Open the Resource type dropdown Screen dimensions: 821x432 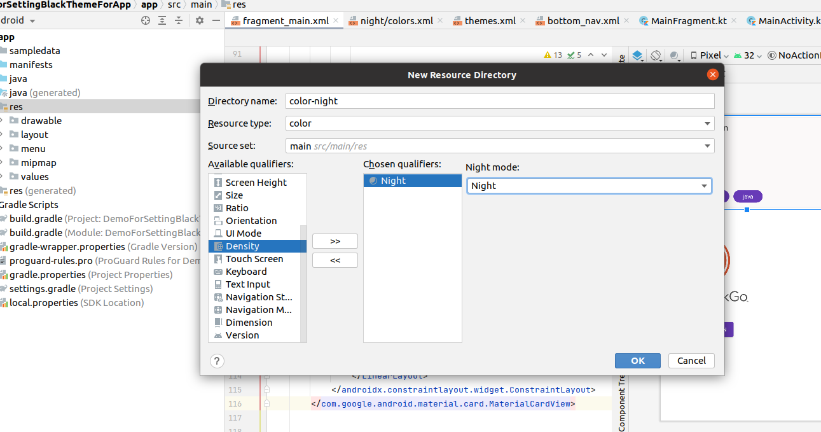[x=707, y=123]
